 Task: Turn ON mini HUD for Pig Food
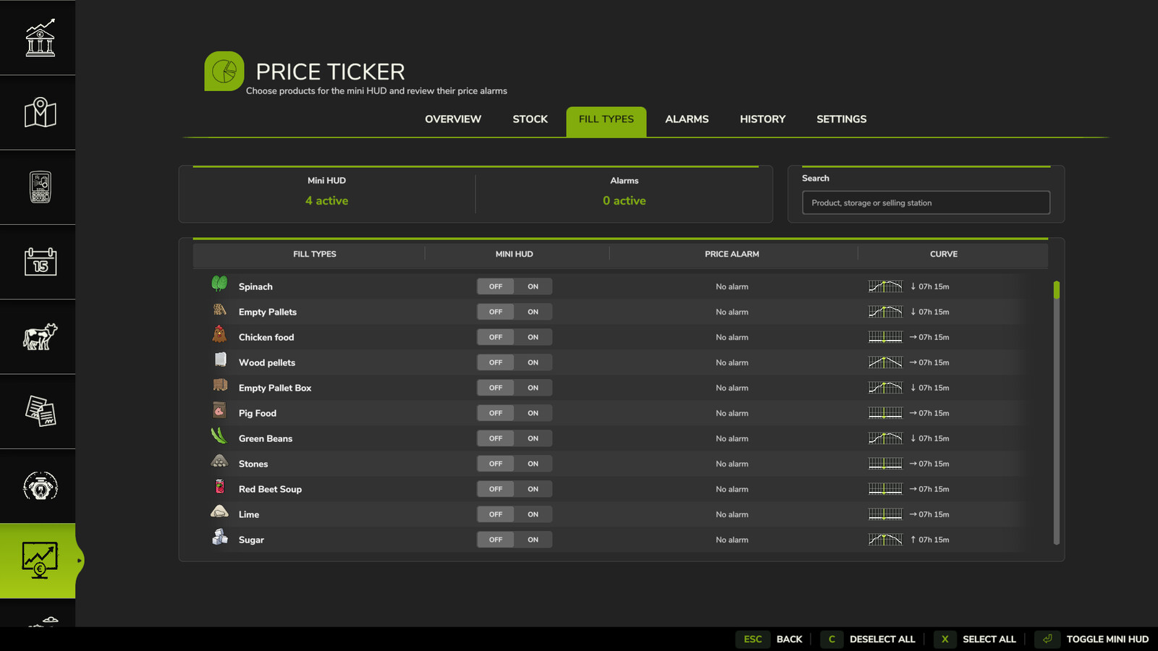click(533, 413)
